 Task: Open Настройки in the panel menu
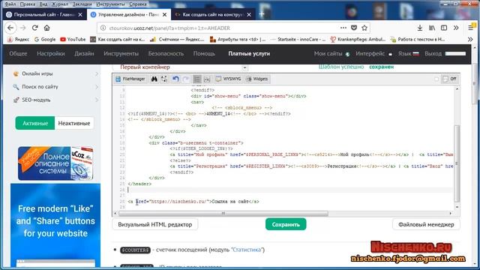coord(51,53)
